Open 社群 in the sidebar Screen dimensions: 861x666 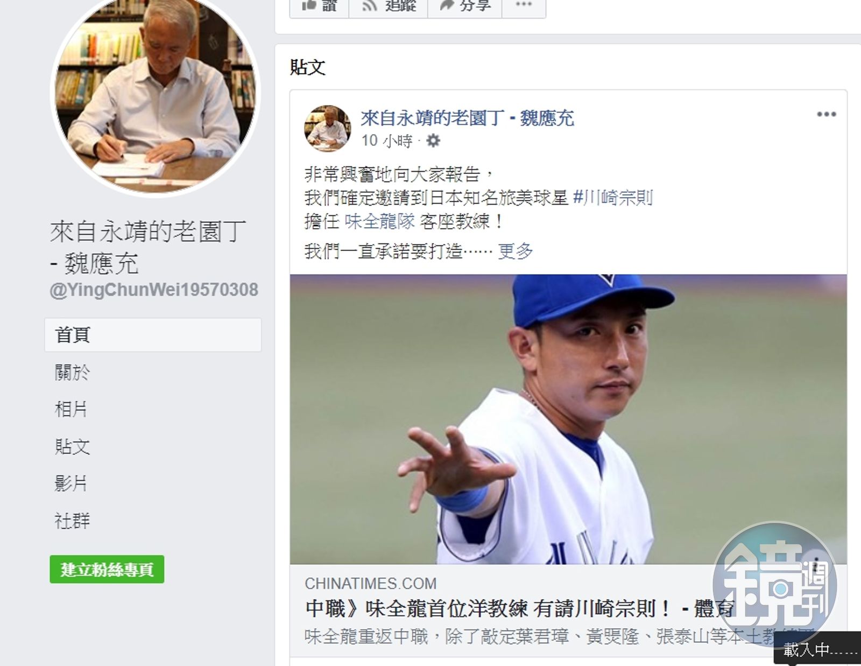tap(72, 521)
